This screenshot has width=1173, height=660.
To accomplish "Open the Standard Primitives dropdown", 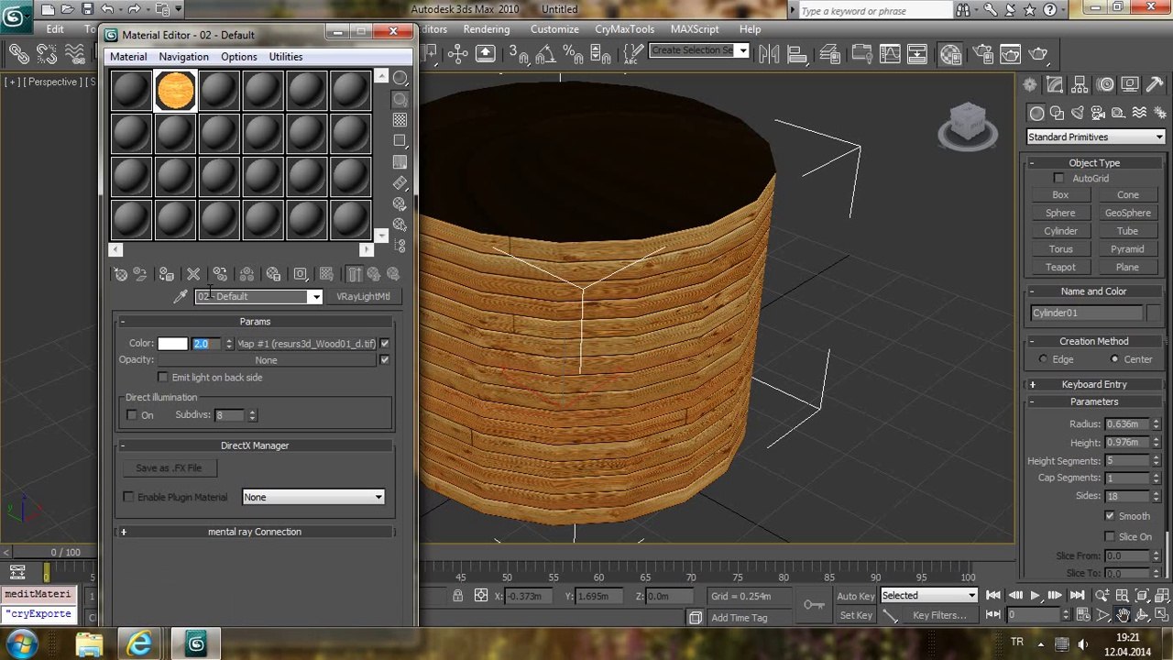I will 1095,137.
